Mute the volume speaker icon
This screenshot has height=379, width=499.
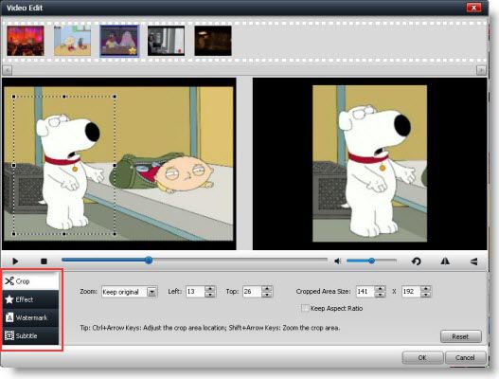(338, 262)
